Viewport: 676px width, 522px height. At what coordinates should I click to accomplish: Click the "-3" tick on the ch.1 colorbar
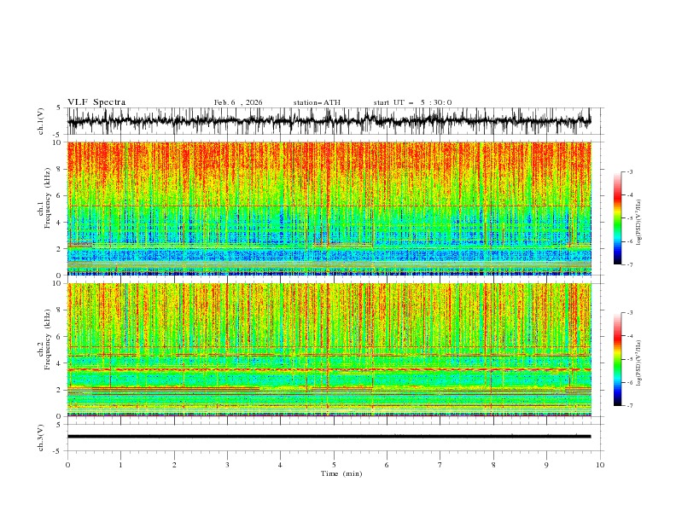pyautogui.click(x=629, y=171)
